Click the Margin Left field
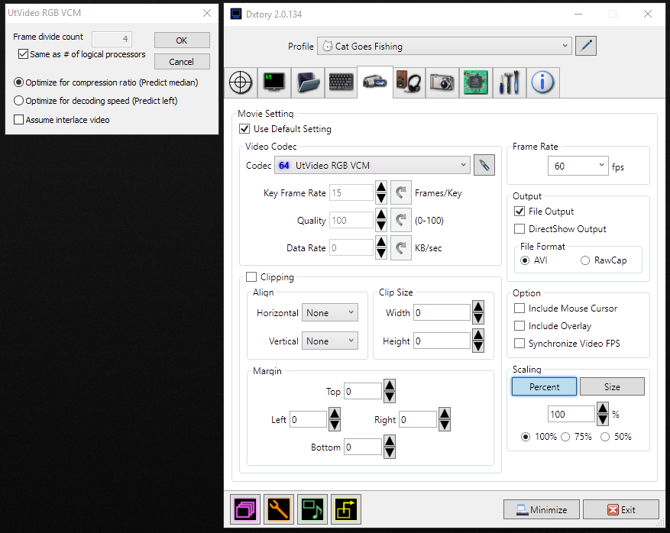The width and height of the screenshot is (670, 533). pos(308,419)
